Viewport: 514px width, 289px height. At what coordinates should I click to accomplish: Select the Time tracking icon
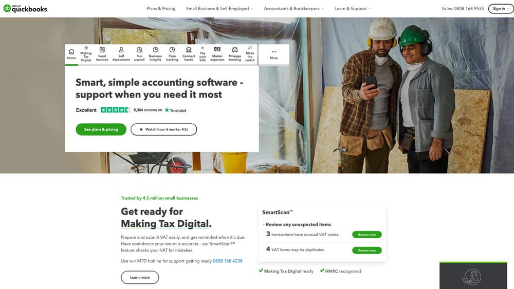point(172,50)
